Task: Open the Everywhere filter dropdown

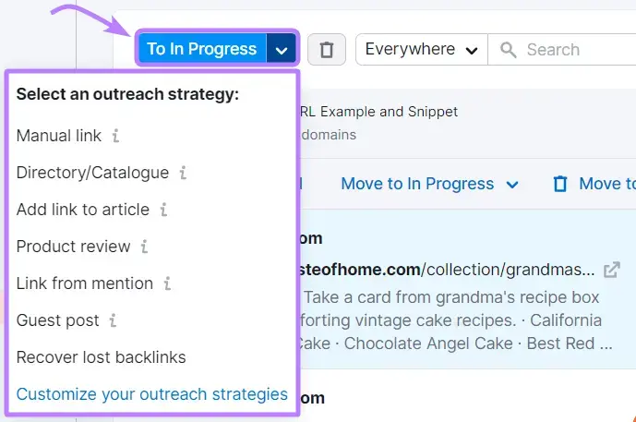Action: [x=421, y=50]
